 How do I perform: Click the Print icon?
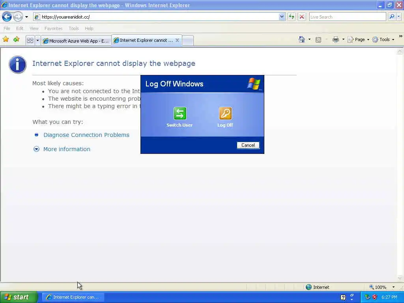[x=335, y=39]
